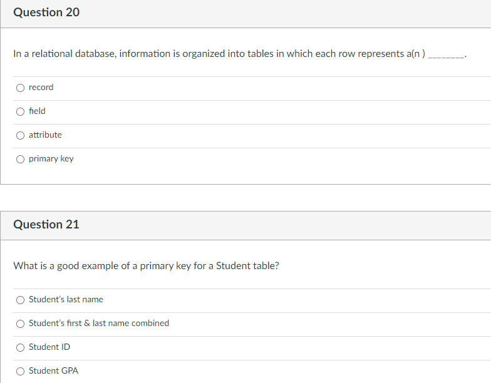Choose the first & last name combined radio button
Viewport: 491px width, 383px height.
20,324
